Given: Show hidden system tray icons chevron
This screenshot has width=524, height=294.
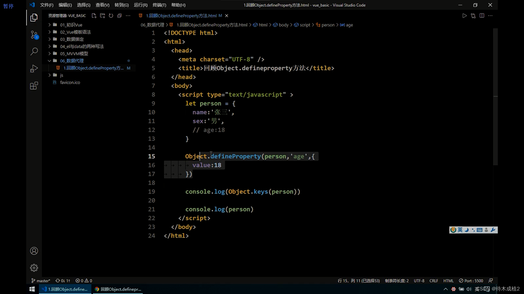Looking at the screenshot, I should [x=446, y=289].
